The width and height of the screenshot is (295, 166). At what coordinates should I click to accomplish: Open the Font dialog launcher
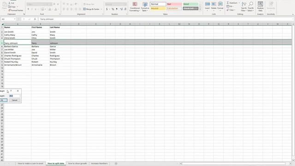pyautogui.click(x=60, y=14)
